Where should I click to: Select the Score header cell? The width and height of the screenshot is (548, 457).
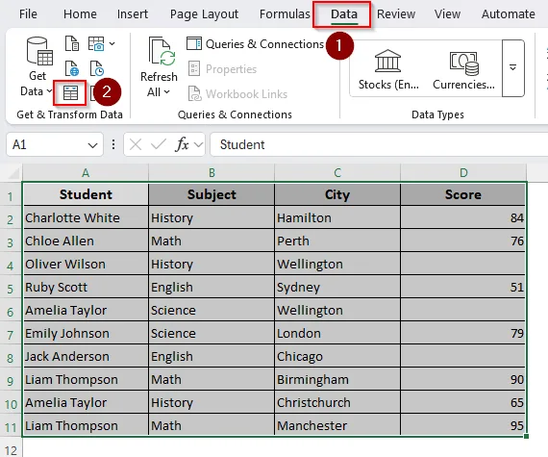(x=463, y=194)
